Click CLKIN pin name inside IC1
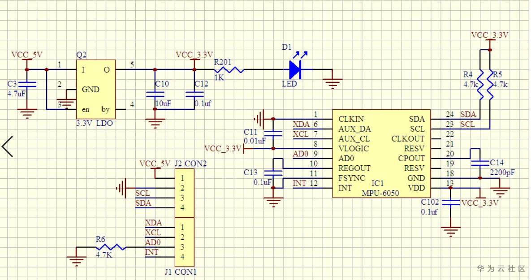This screenshot has width=531, height=280. 351,119
